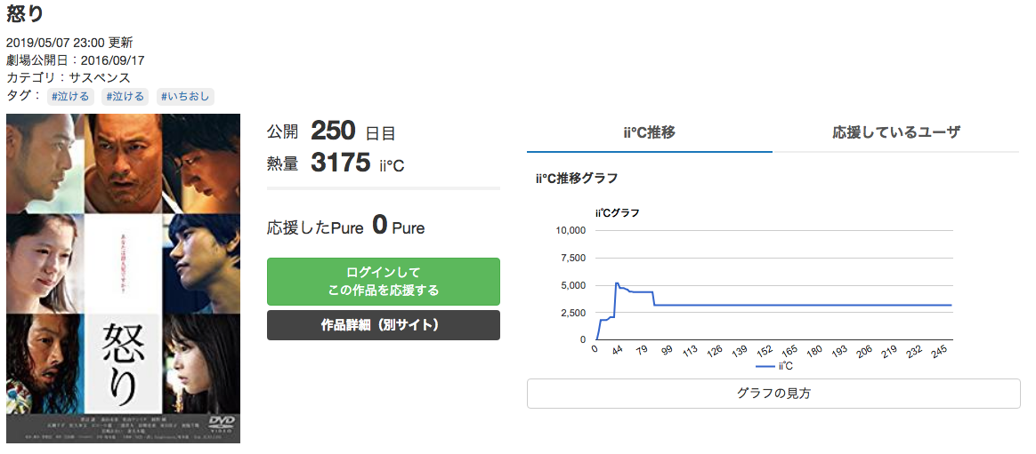Switch to the 応援しているユーザ tab
Viewport: 1036px width, 454px height.
(x=896, y=132)
